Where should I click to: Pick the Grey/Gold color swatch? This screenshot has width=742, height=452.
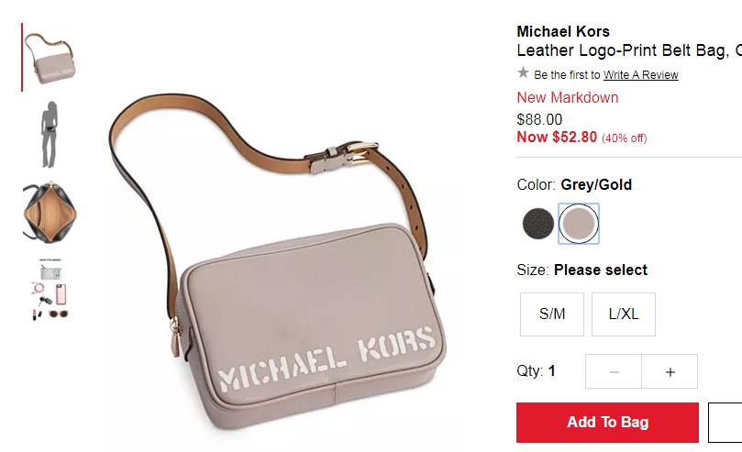[x=578, y=224]
